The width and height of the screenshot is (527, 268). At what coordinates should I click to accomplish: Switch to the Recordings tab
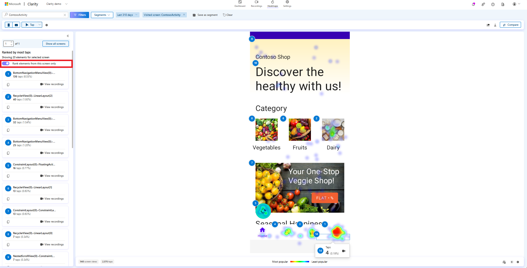point(256,4)
